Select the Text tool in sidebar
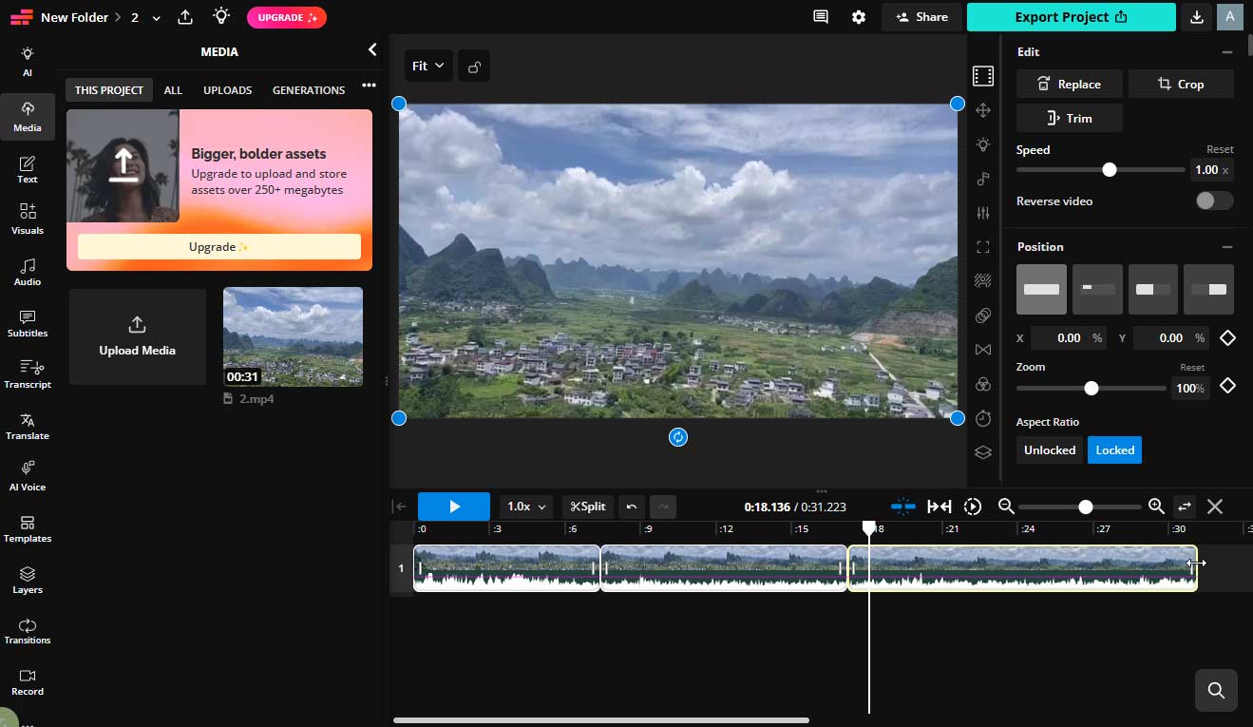Viewport: 1253px width, 727px height. tap(28, 167)
